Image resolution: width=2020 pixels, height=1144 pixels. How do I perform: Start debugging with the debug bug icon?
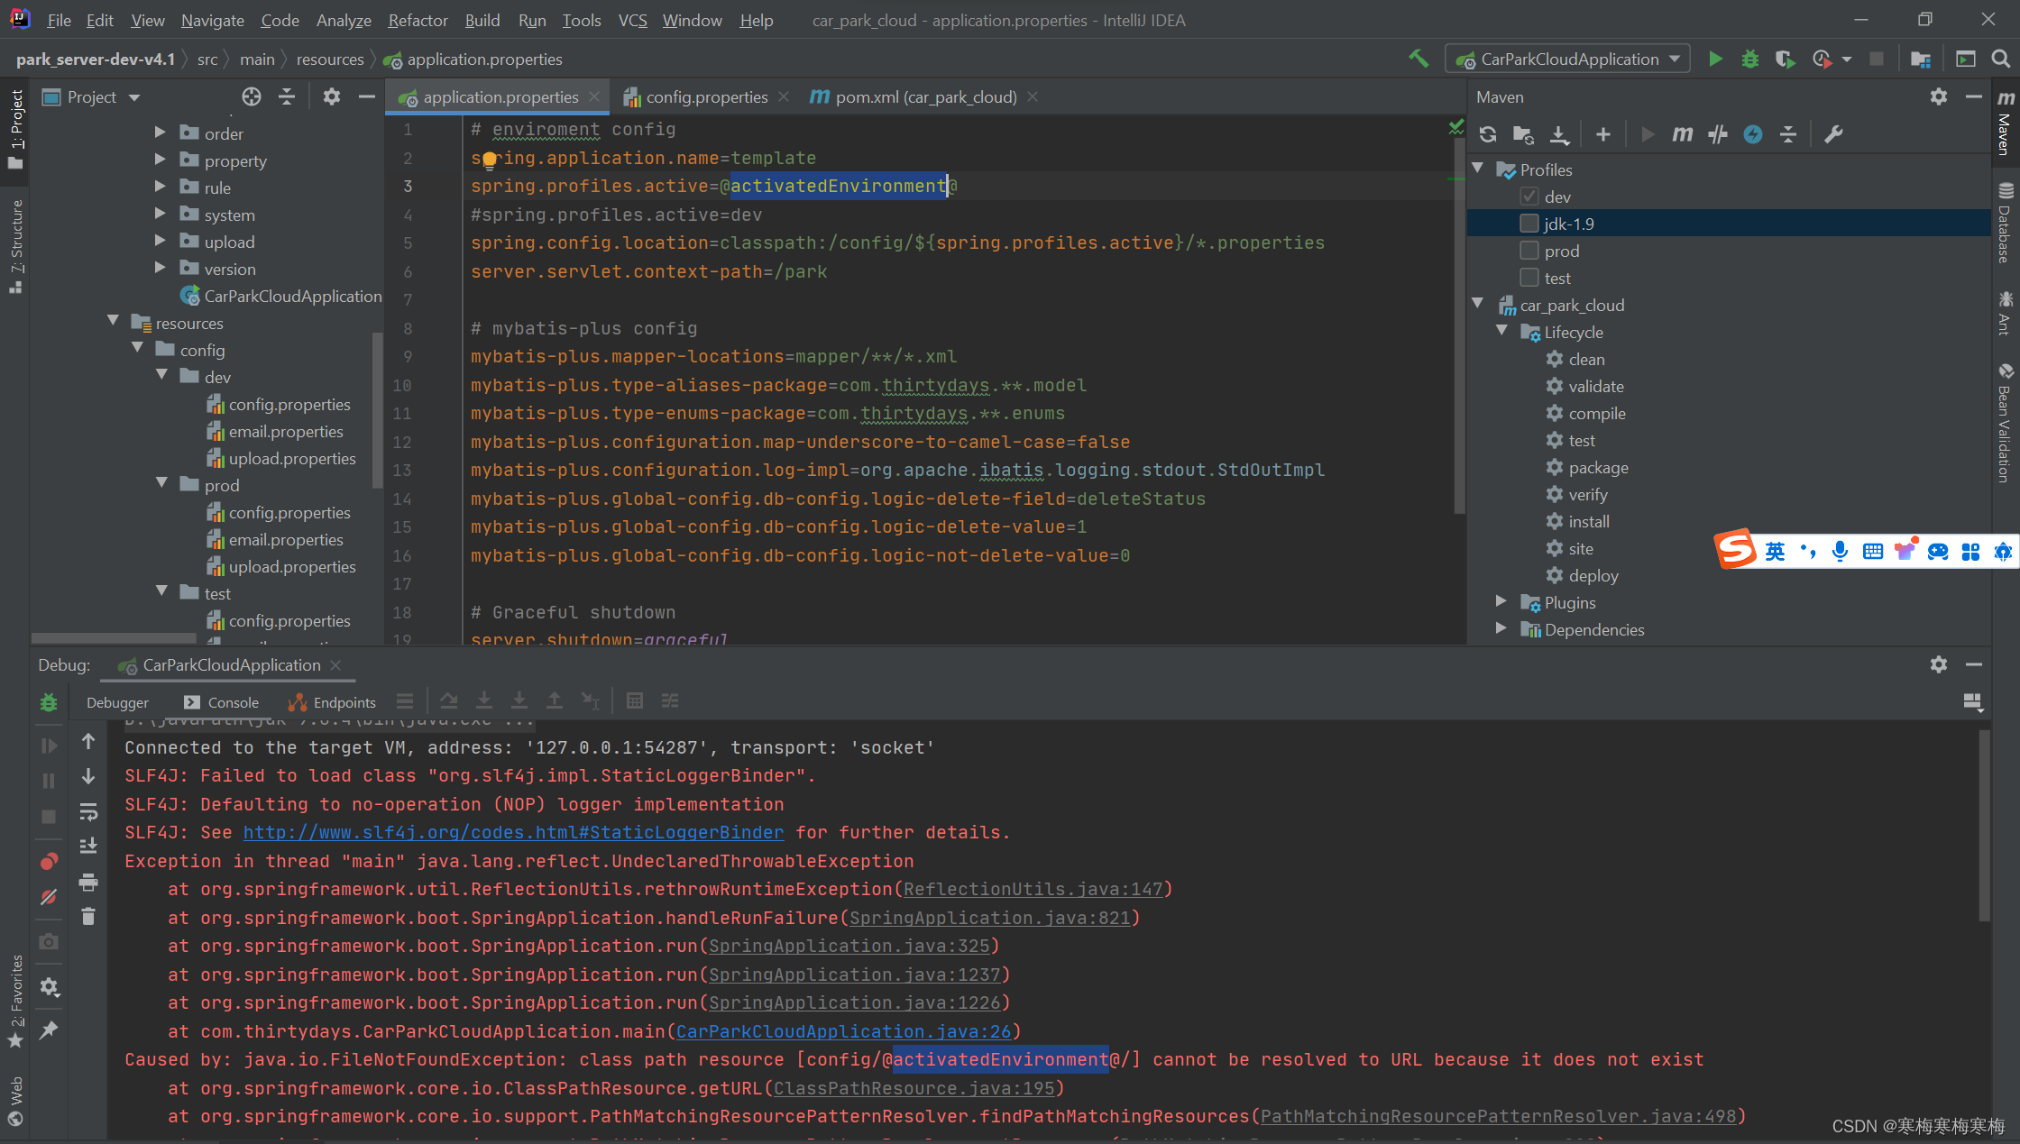coord(1749,58)
